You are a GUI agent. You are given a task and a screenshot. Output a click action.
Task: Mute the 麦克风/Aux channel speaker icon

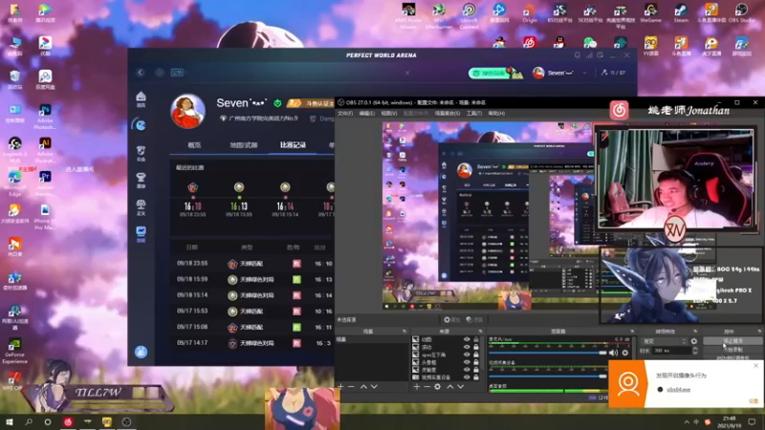613,353
